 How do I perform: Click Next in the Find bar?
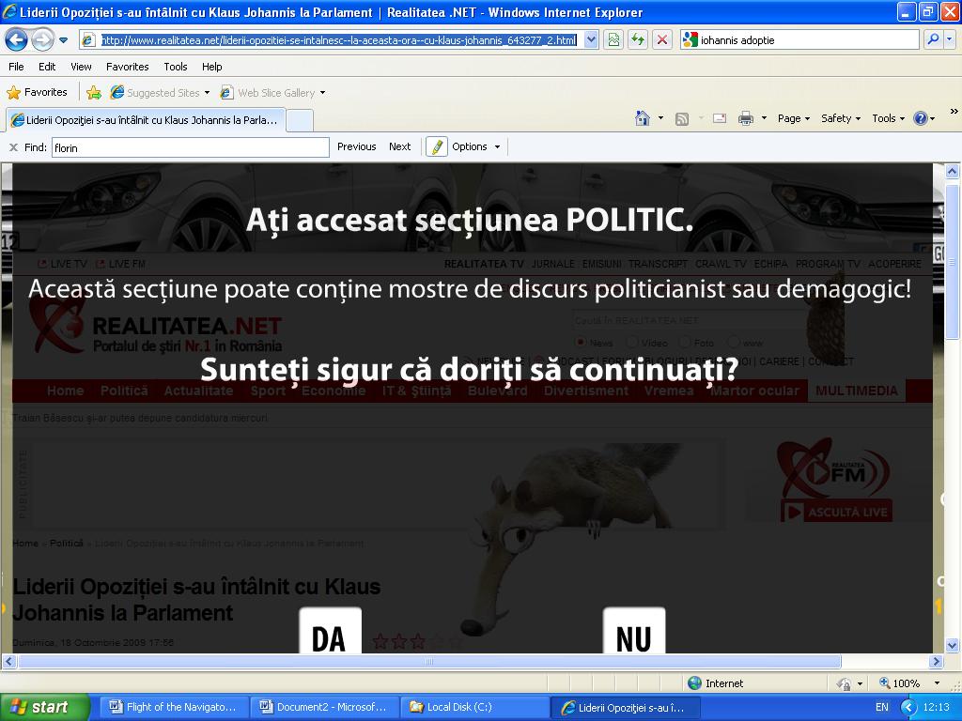tap(399, 146)
